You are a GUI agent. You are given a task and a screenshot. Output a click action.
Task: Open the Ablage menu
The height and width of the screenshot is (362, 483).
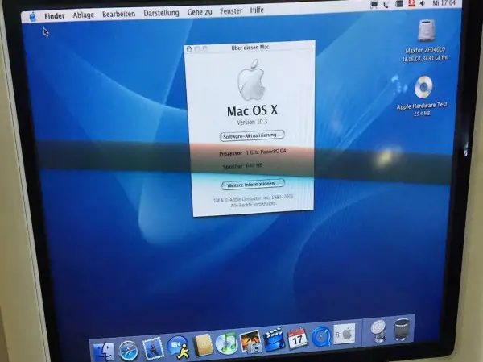(x=83, y=15)
